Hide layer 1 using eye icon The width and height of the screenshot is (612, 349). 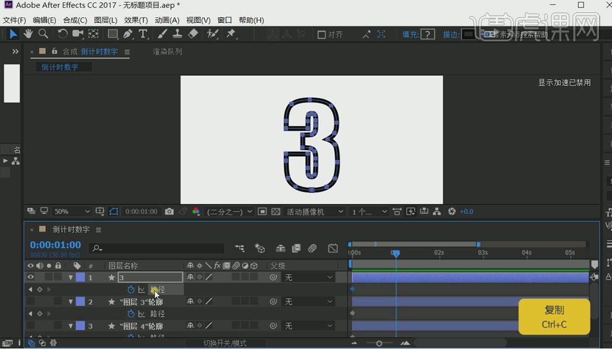[30, 277]
